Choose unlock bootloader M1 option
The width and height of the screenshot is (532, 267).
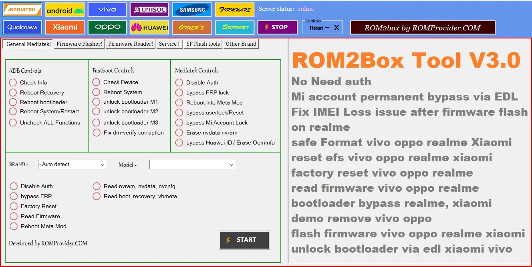pos(125,102)
